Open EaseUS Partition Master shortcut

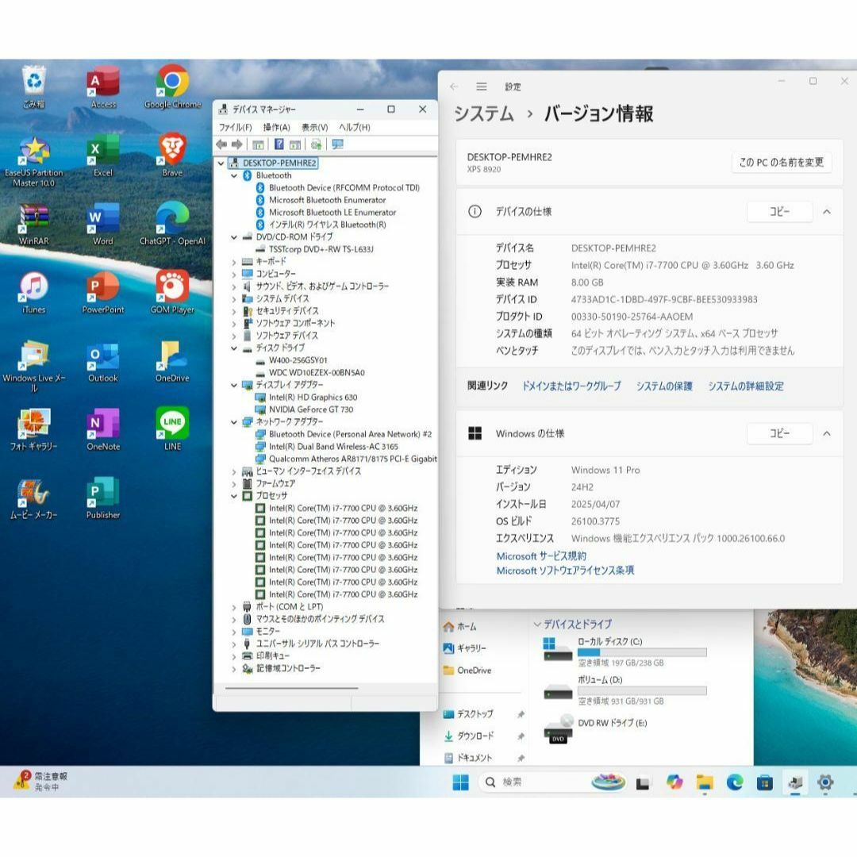(x=34, y=160)
